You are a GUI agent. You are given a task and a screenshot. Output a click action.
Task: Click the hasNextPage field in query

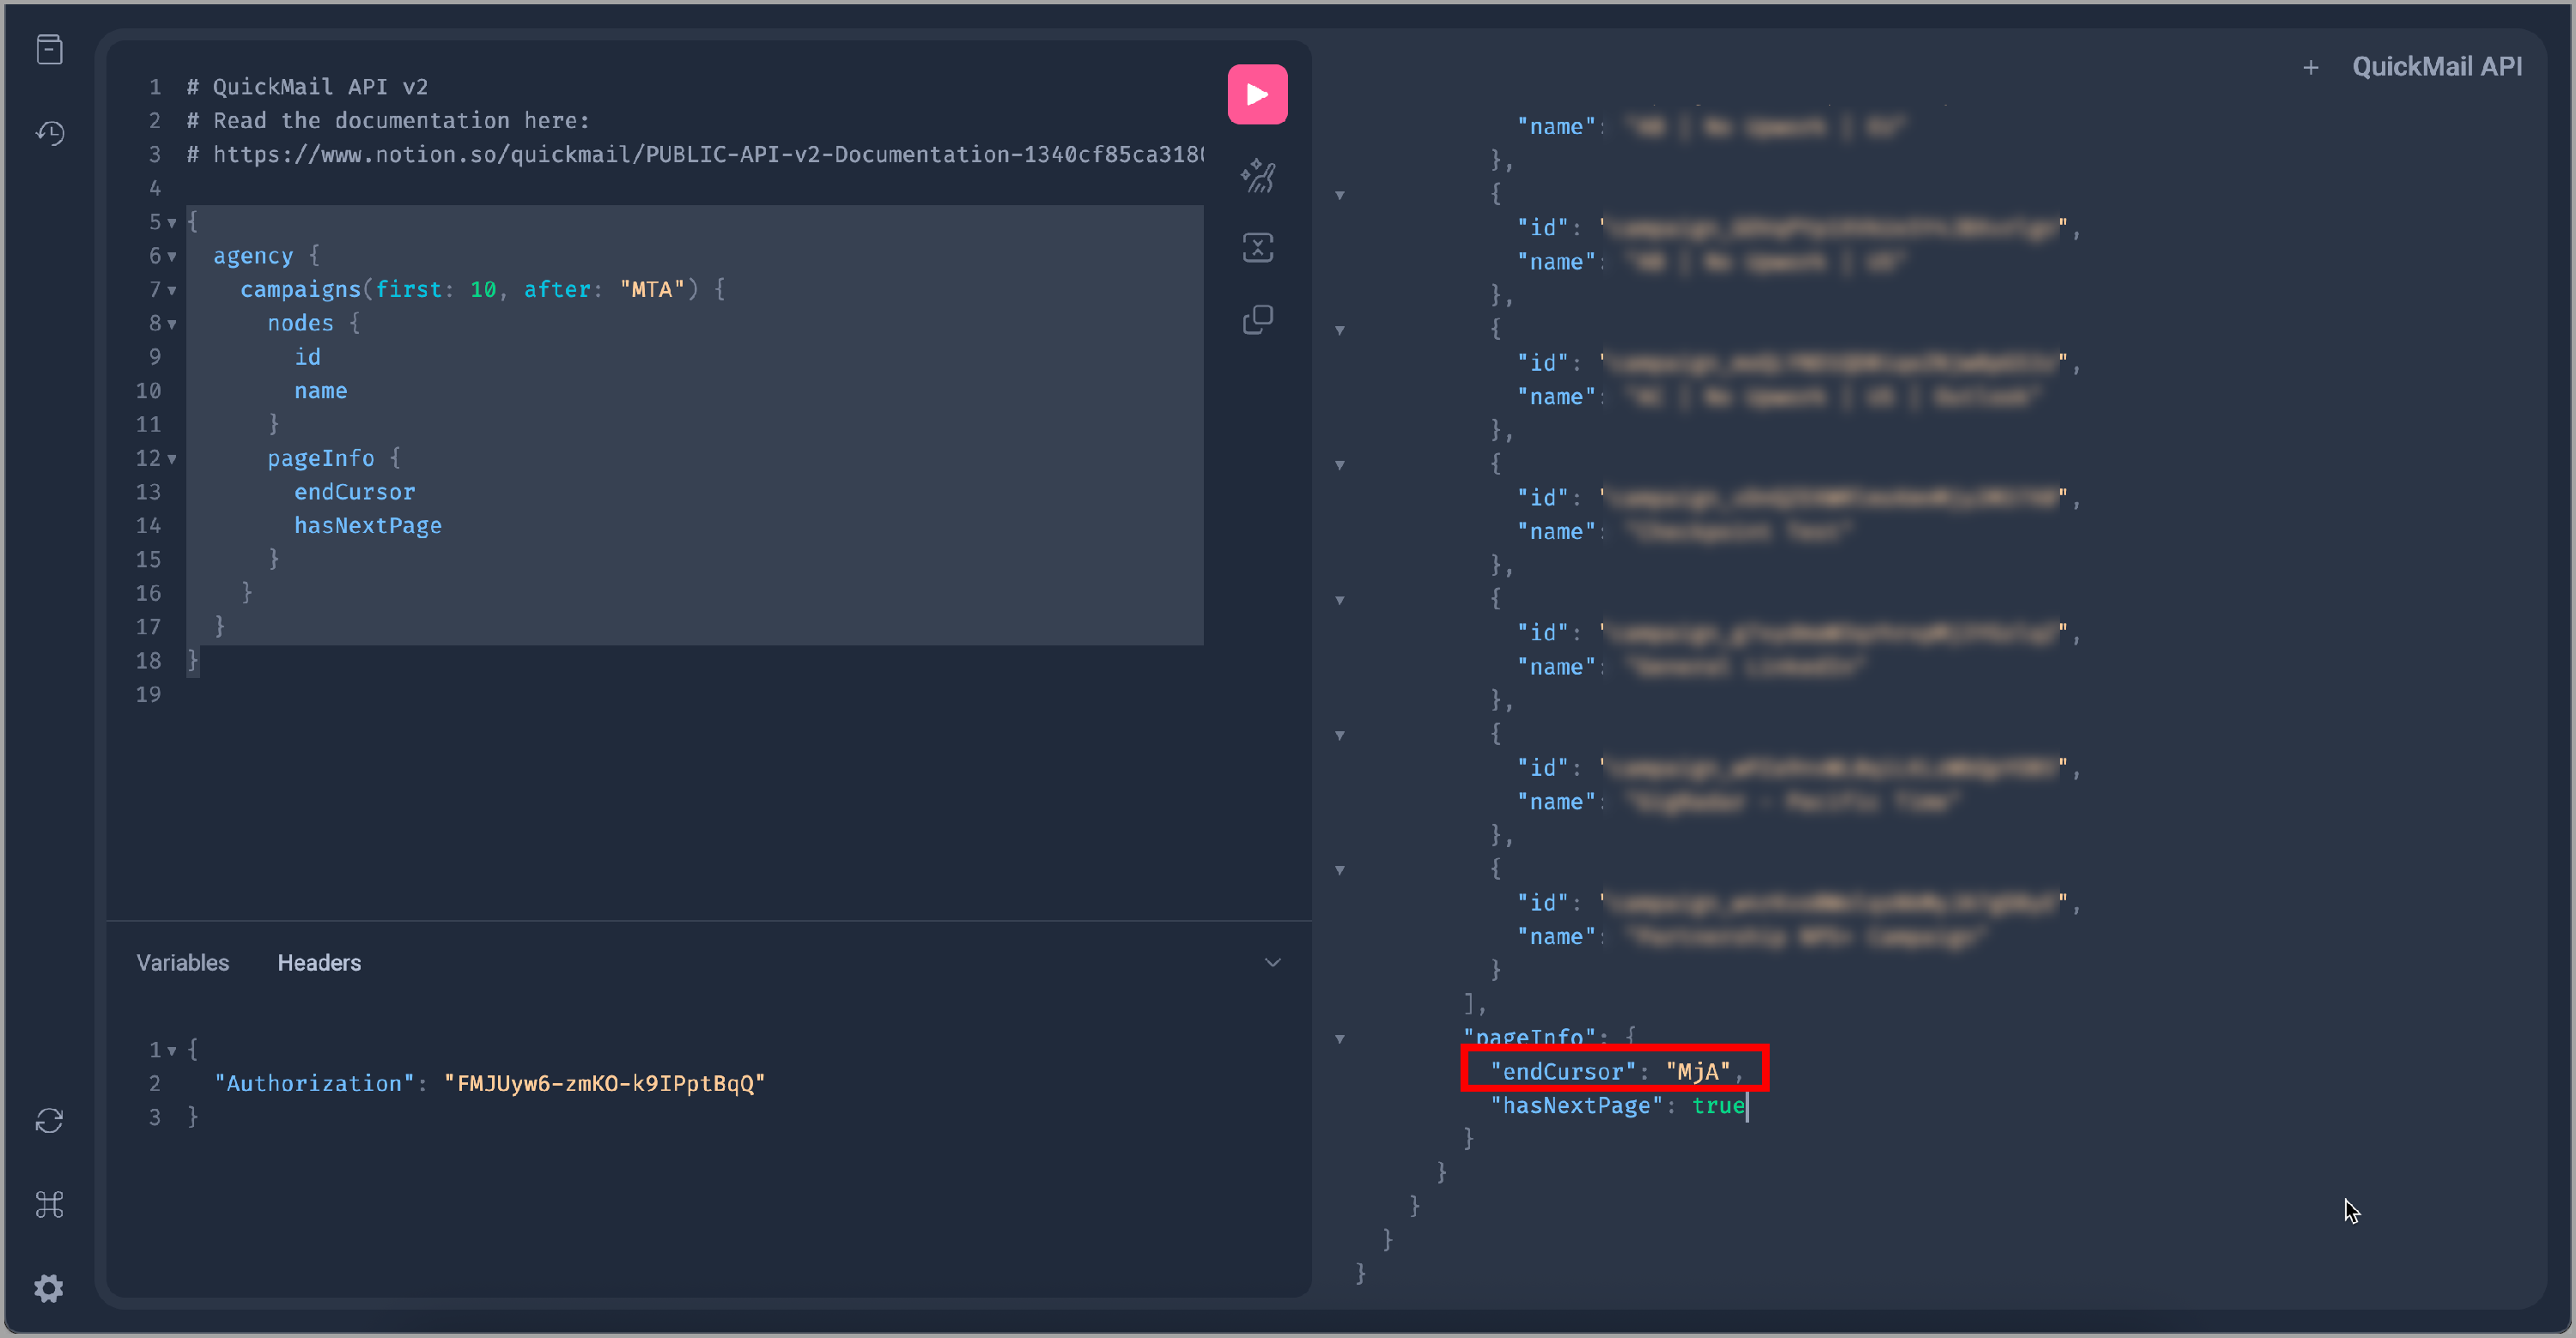click(x=368, y=525)
